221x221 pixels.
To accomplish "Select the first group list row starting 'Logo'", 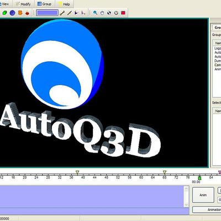I will tap(218, 48).
